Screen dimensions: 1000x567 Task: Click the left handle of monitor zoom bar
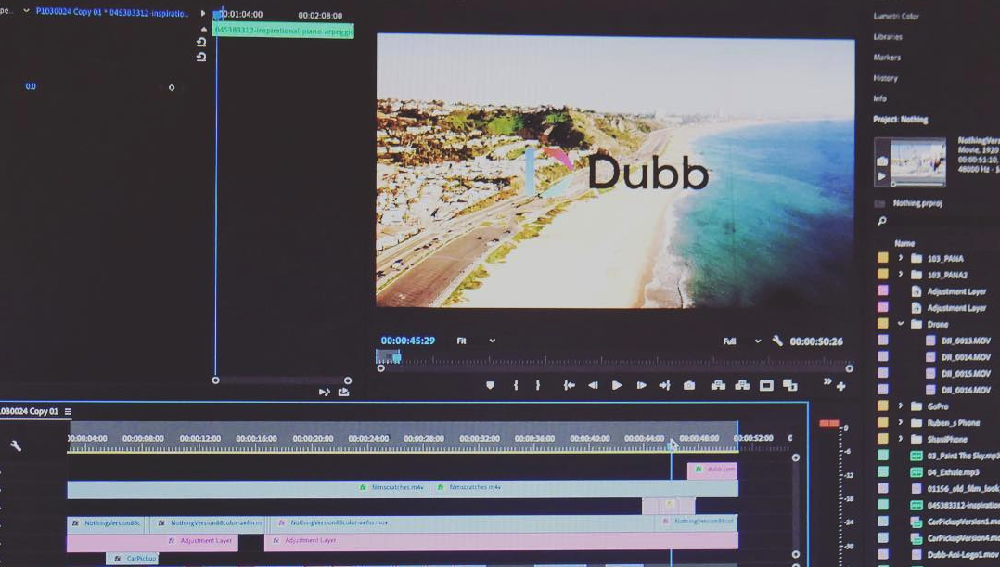click(x=380, y=368)
